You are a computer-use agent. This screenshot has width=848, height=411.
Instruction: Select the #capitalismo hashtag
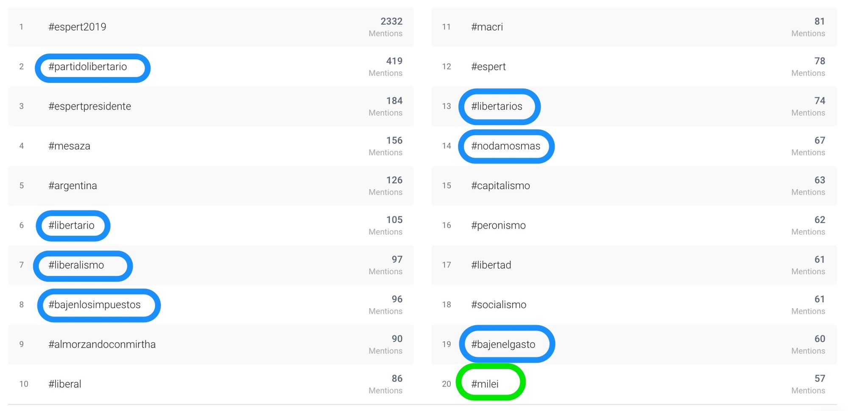500,186
